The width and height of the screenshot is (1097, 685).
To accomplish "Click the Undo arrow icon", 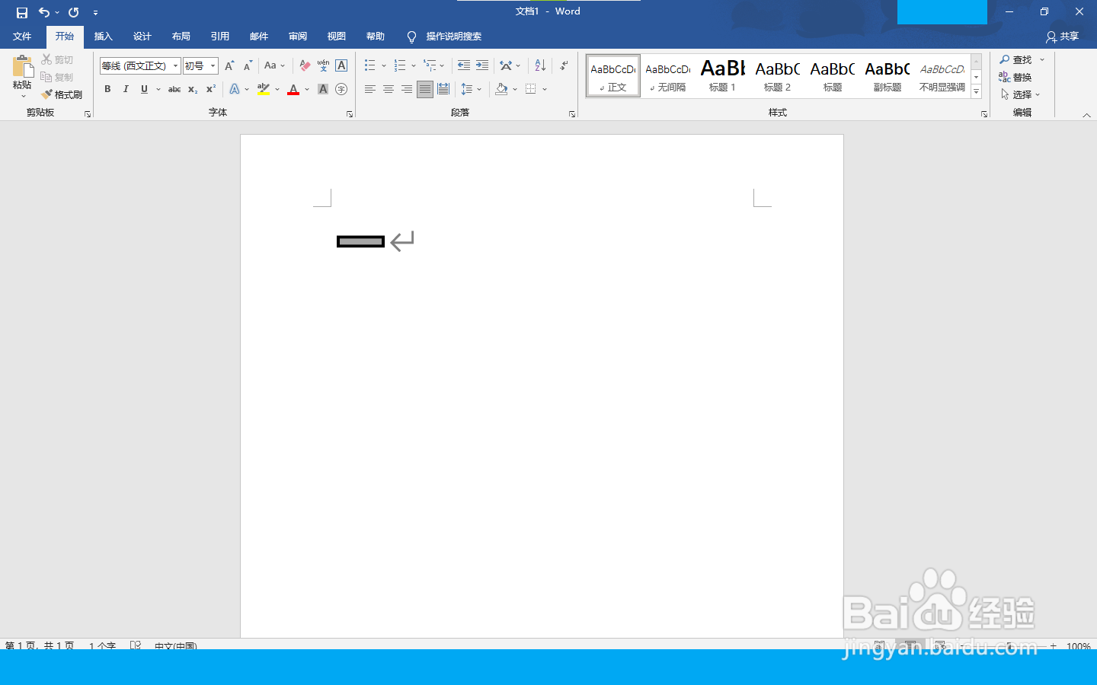I will [44, 12].
